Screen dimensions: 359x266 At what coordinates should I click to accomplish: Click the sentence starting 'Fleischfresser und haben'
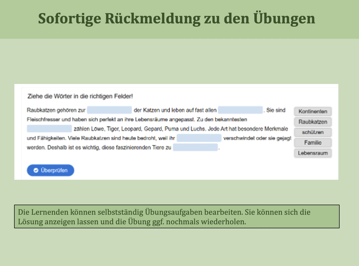(x=137, y=119)
